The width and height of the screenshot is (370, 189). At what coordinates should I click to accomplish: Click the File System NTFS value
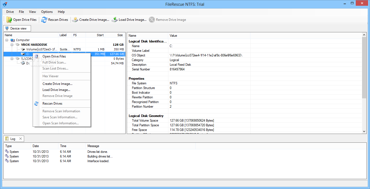click(x=174, y=83)
